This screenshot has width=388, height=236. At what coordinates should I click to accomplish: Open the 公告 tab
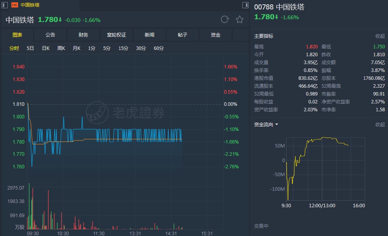click(50, 35)
